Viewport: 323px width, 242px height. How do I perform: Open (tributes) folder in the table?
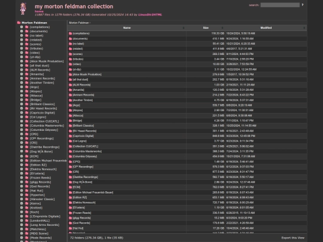(x=78, y=59)
